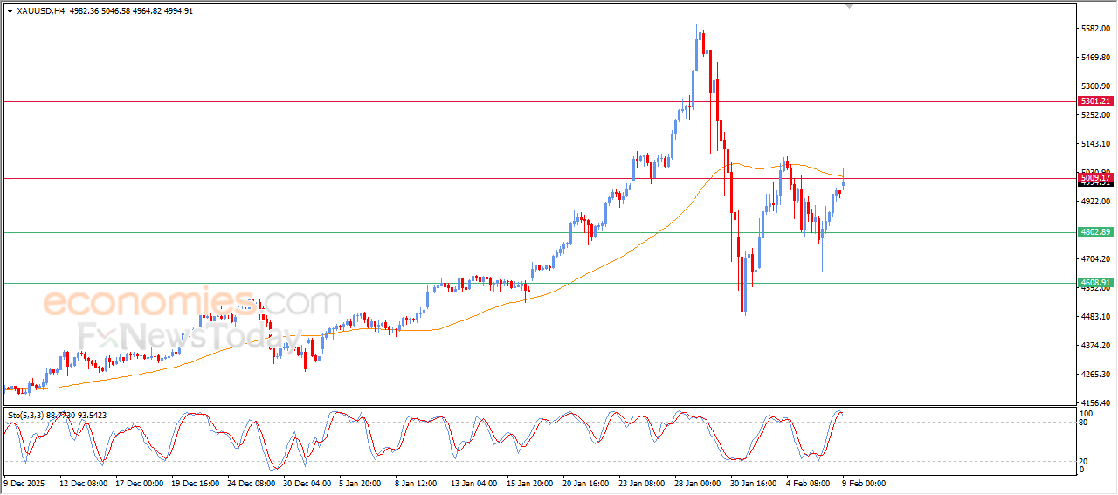Click the 28 Jan 00:00 time label
The width and height of the screenshot is (1118, 495).
(697, 483)
